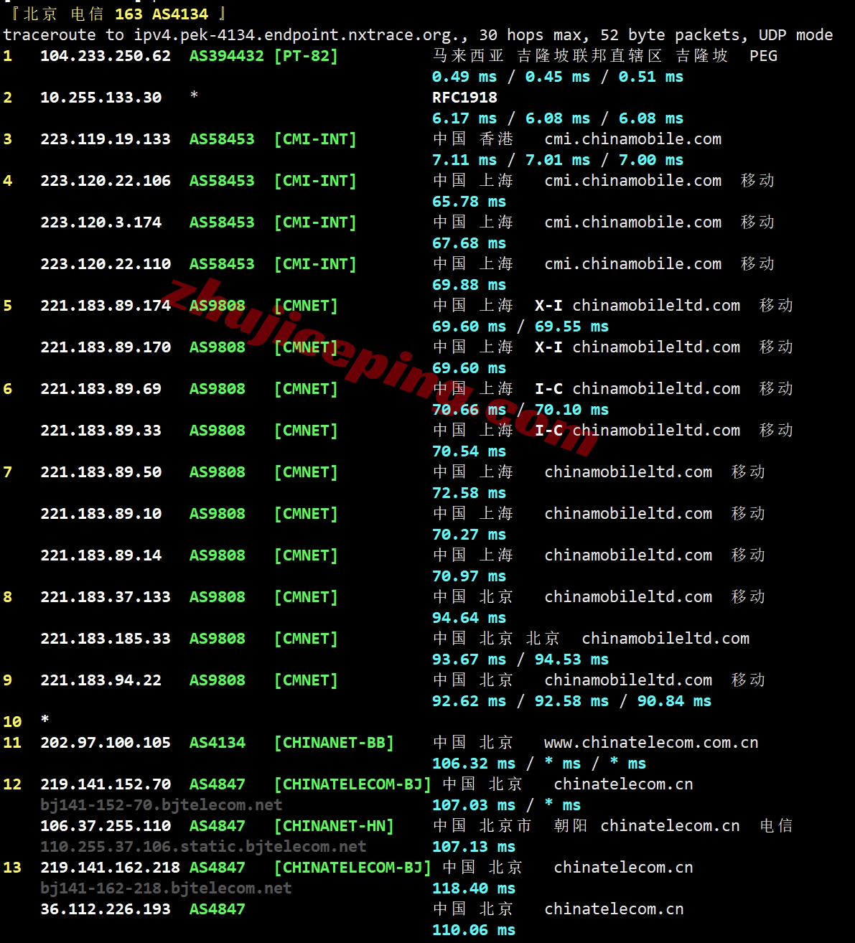The height and width of the screenshot is (943, 855).
Task: Click hostname 110.255.37.106.static.bjtelecom.net
Action: tap(203, 847)
